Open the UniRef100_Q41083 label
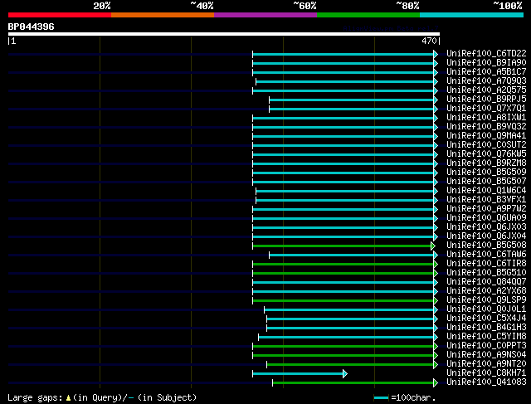This screenshot has width=531, height=404. pyautogui.click(x=486, y=382)
